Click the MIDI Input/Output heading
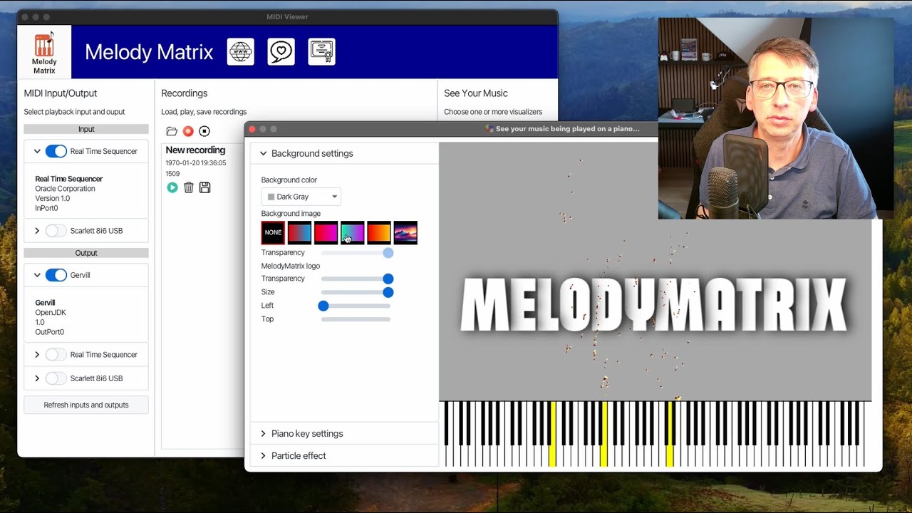Screen dimensions: 912x513 [x=61, y=93]
